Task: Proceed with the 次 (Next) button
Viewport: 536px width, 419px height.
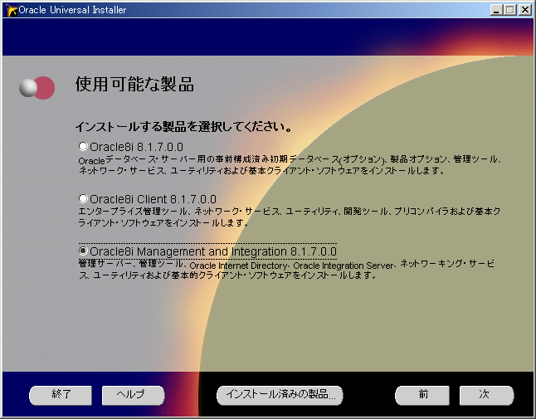Action: coord(486,395)
